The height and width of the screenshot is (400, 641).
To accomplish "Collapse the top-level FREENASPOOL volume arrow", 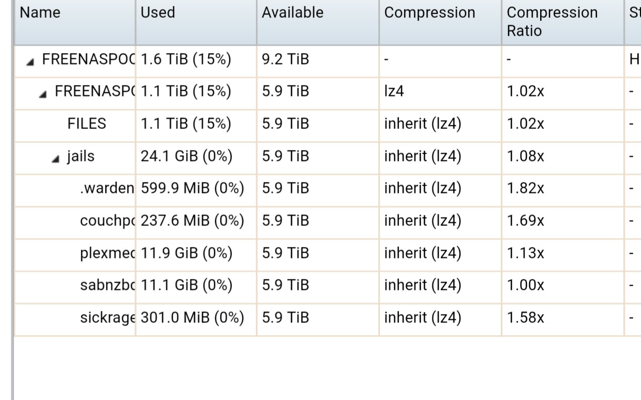I will 31,62.
